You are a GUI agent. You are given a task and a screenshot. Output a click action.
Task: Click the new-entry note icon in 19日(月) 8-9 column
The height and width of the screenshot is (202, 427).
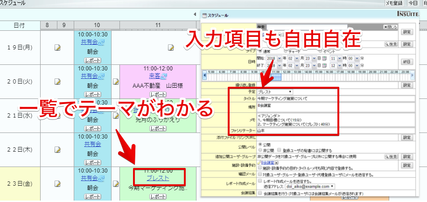point(57,48)
